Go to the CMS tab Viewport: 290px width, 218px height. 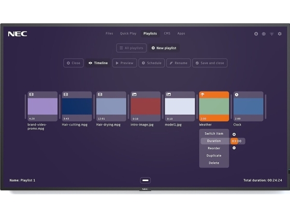coord(167,33)
